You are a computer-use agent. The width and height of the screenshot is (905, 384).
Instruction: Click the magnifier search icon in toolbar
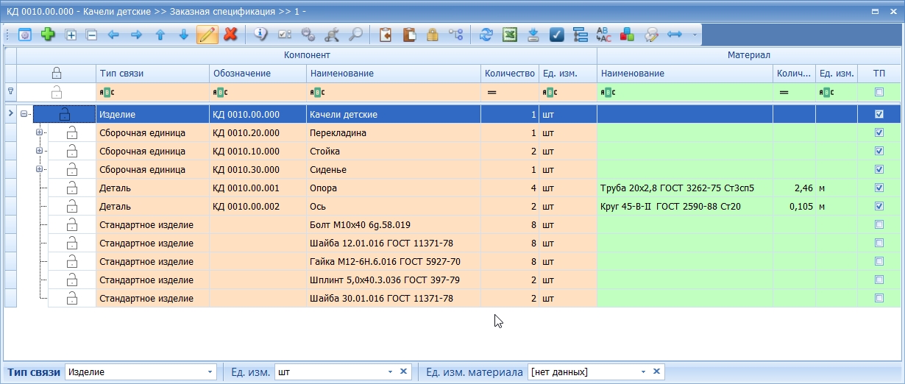point(355,35)
